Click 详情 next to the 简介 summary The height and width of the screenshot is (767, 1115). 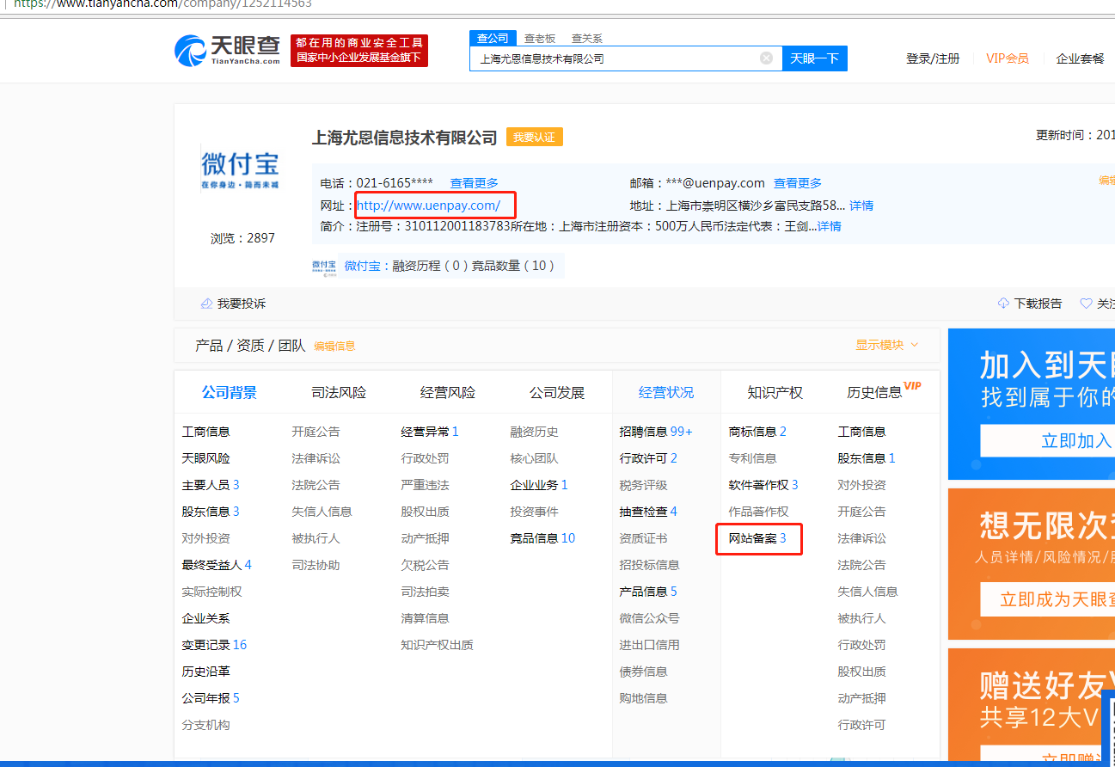coord(830,226)
